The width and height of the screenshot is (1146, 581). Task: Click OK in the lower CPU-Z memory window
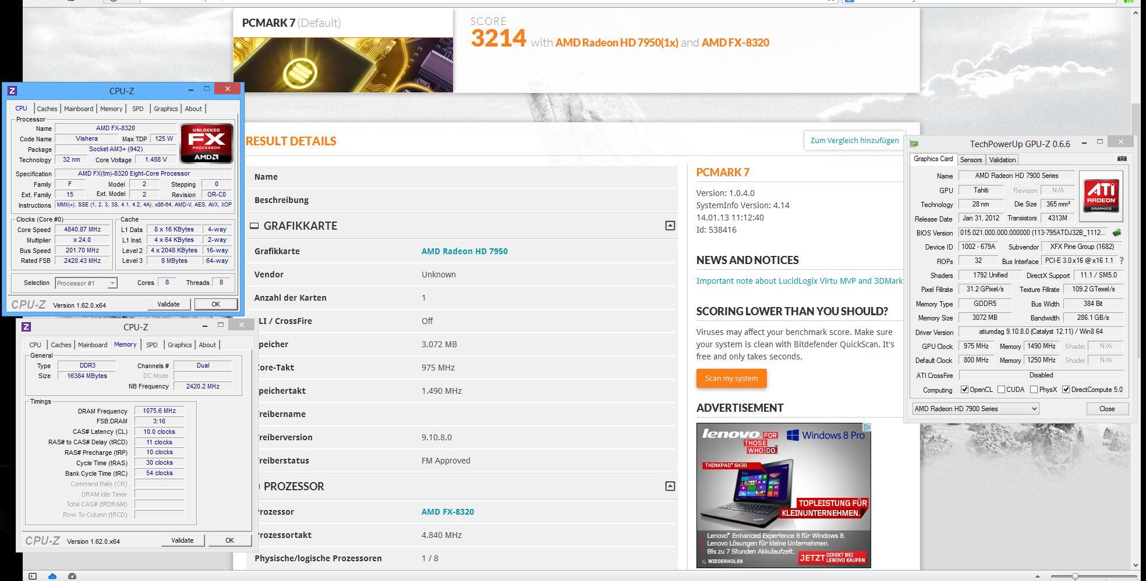tap(229, 540)
